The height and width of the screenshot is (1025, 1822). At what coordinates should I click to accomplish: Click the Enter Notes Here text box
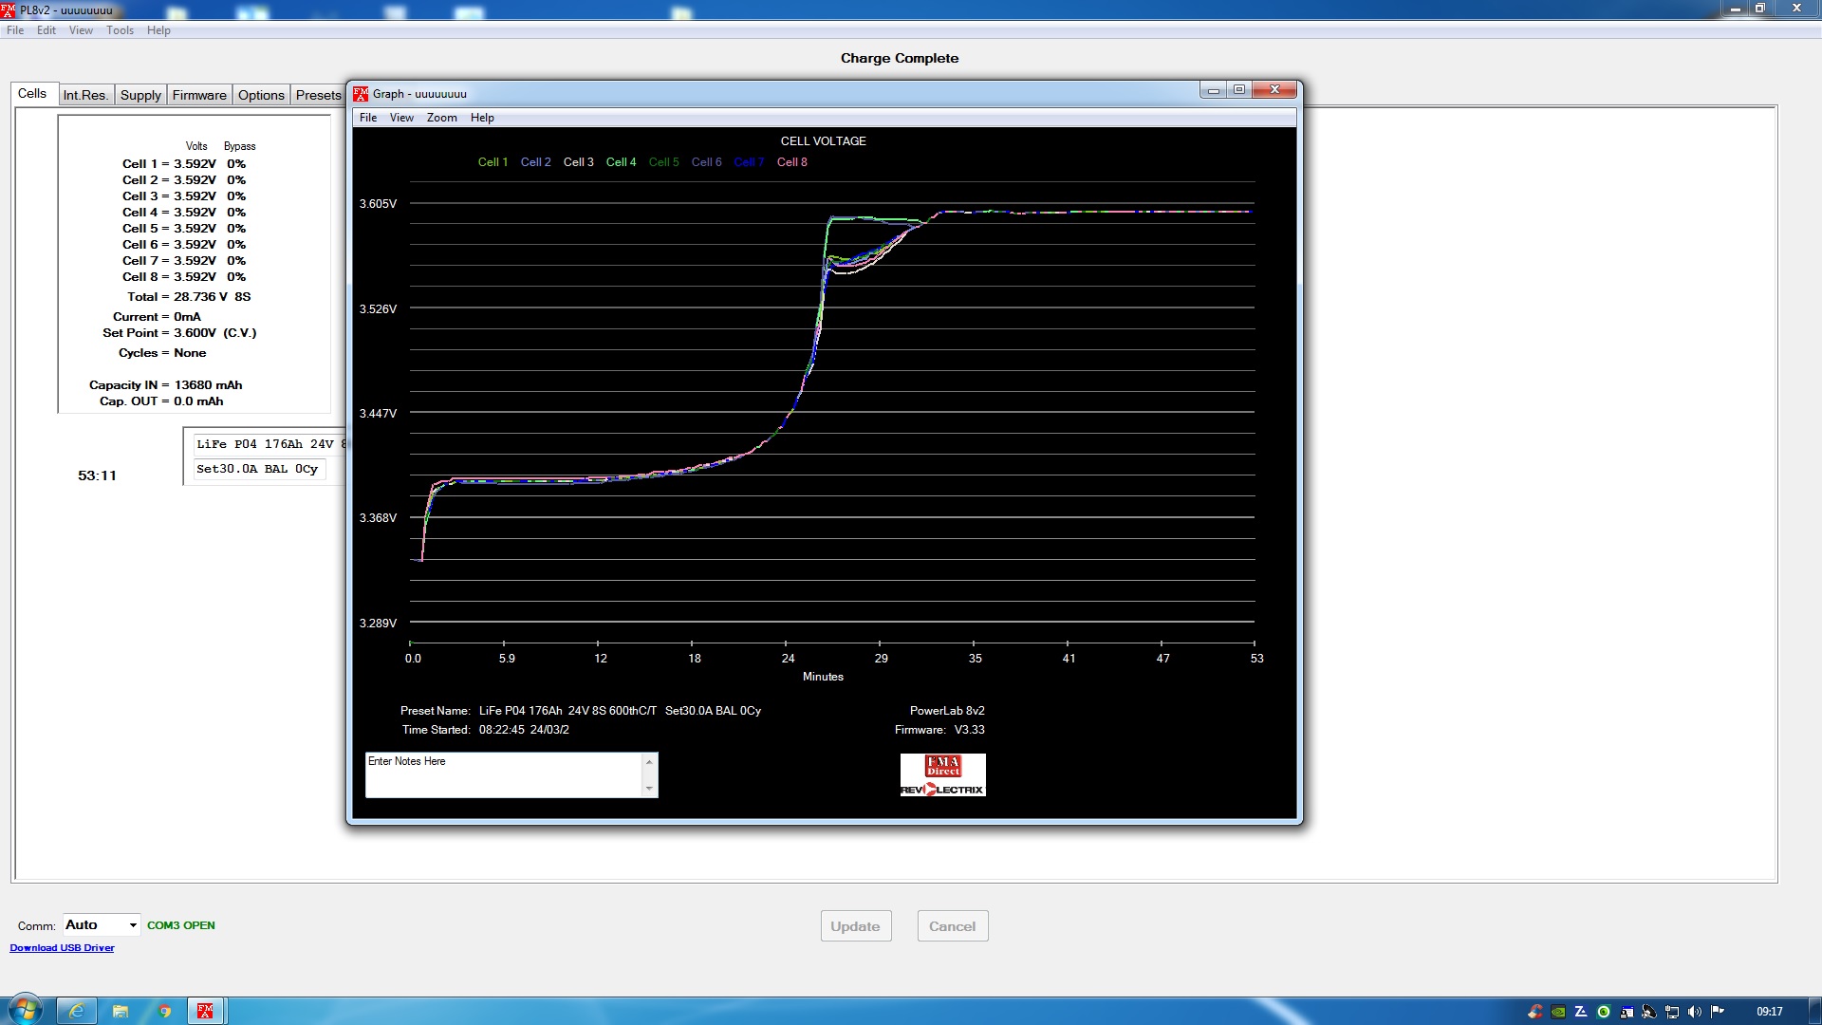[503, 774]
